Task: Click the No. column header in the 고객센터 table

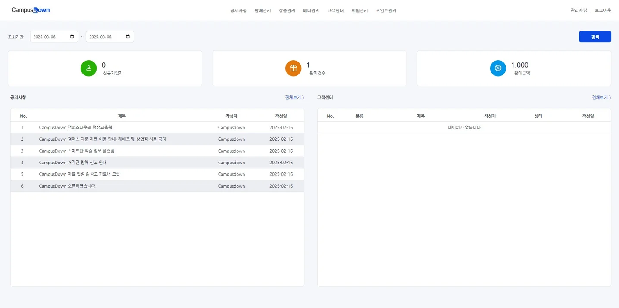Action: 331,116
